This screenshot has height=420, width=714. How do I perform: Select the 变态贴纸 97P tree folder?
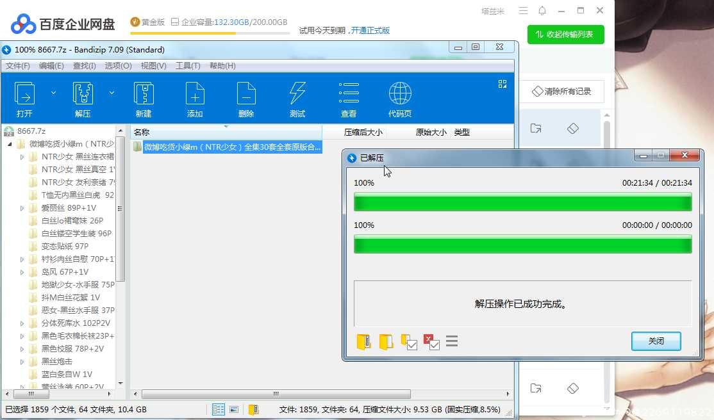65,246
